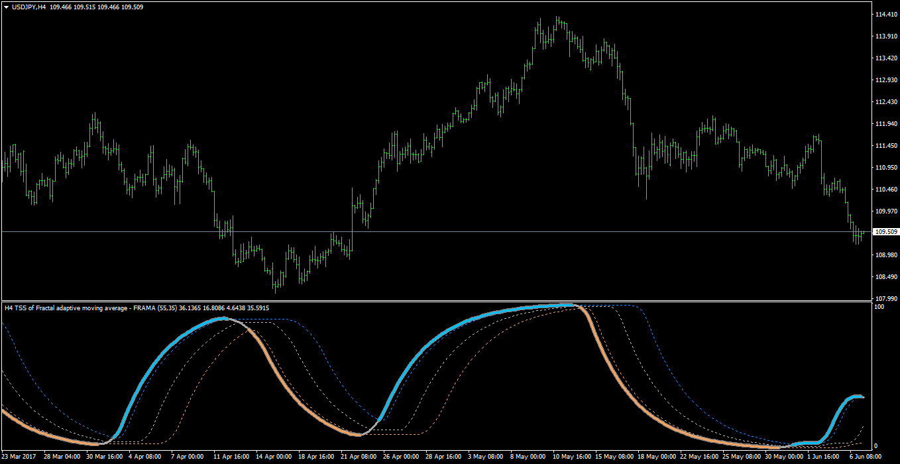Click the 111.940 price scale label

point(886,124)
